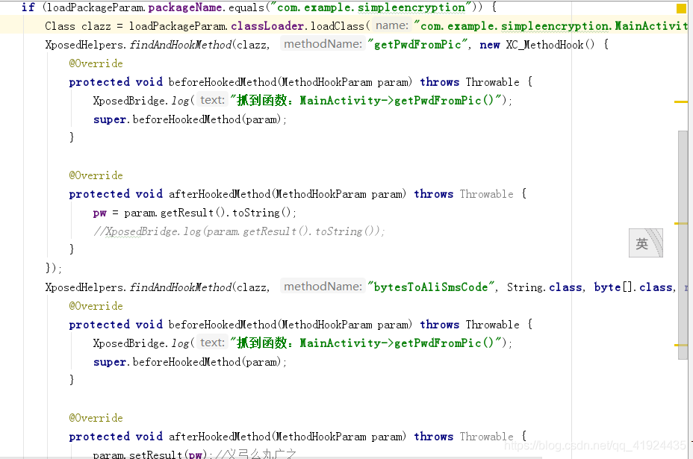Viewport: 693px width, 459px height.
Task: Click the vertical scrollbar thumb of the editor
Action: (x=683, y=246)
